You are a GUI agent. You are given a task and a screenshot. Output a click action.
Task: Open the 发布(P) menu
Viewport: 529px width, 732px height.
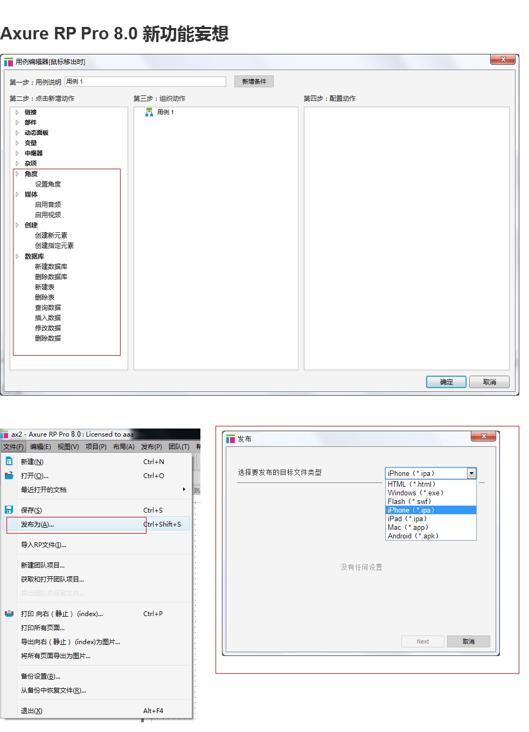click(151, 447)
